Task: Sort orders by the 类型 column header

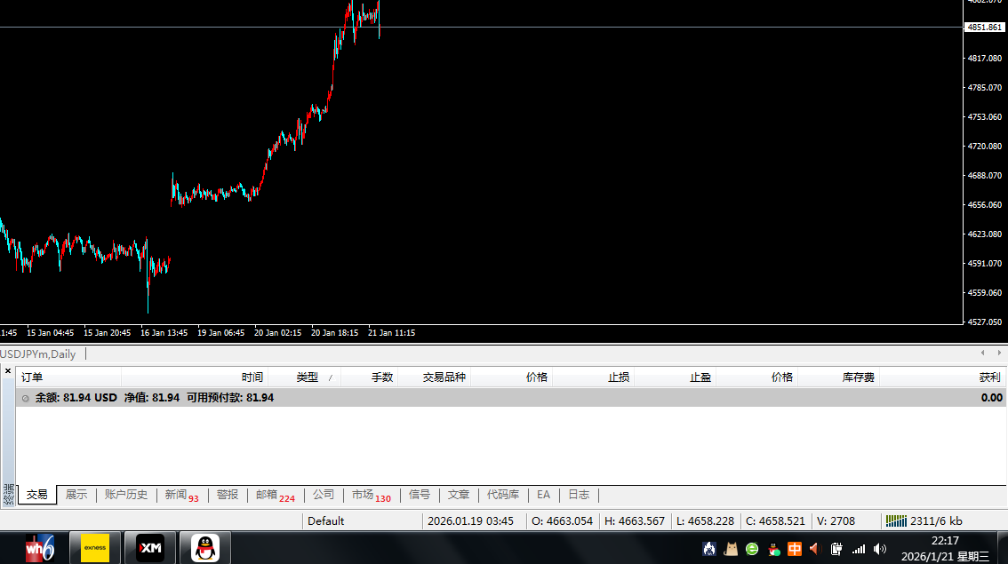Action: tap(308, 377)
